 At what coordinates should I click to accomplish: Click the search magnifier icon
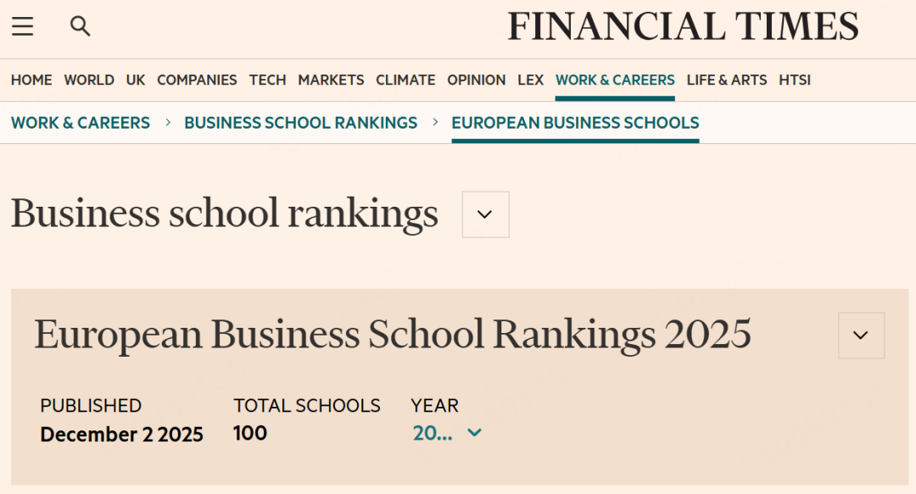[x=80, y=27]
